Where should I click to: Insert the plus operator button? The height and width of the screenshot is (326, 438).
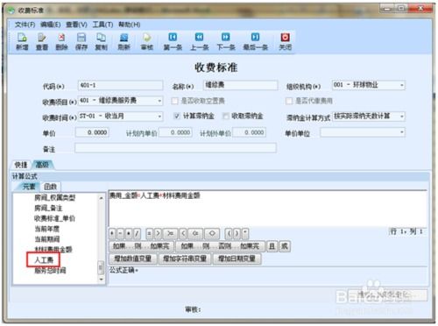tap(112, 233)
